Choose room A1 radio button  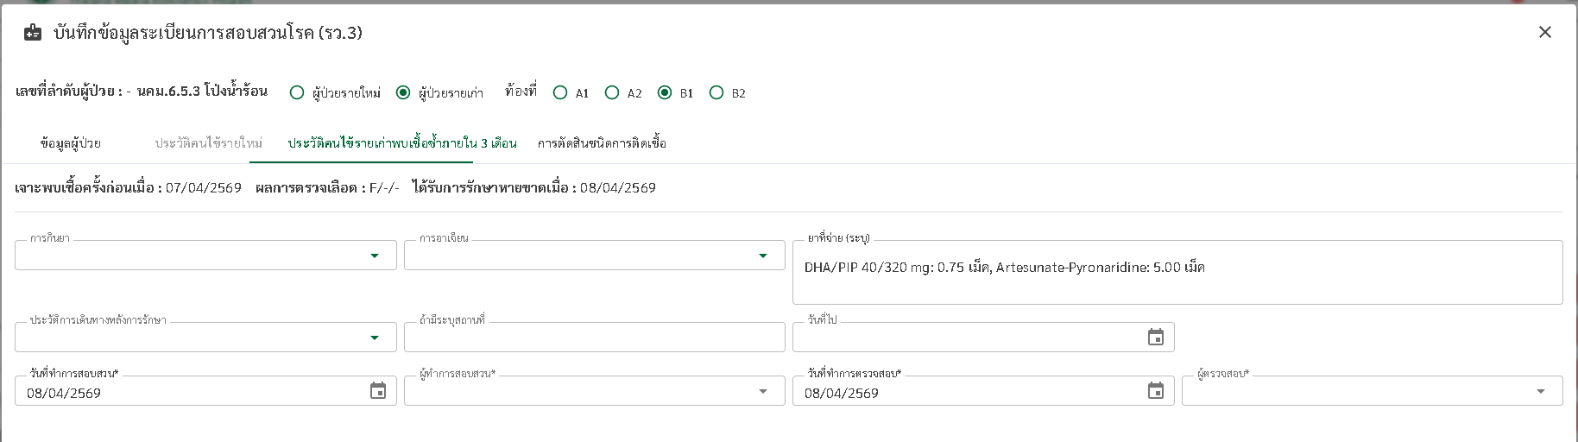coord(560,92)
